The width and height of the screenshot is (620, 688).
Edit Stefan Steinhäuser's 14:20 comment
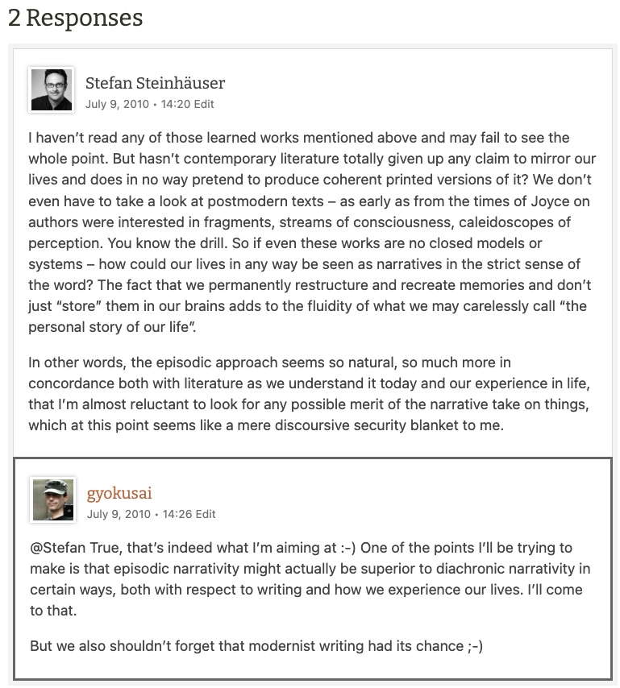(204, 104)
